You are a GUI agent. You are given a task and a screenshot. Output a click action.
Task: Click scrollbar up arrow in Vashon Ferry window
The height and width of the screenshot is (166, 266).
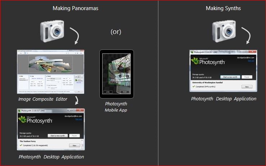coord(82,140)
